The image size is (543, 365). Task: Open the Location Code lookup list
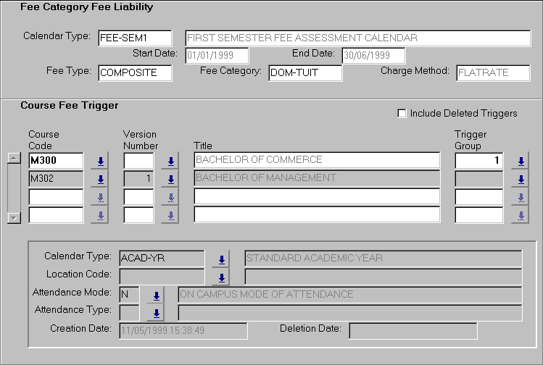pyautogui.click(x=221, y=277)
